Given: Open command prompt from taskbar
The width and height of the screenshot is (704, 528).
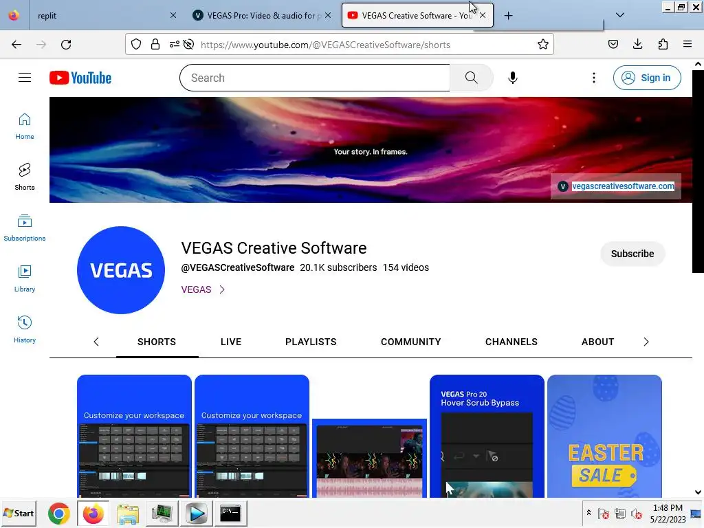Looking at the screenshot, I should [230, 514].
